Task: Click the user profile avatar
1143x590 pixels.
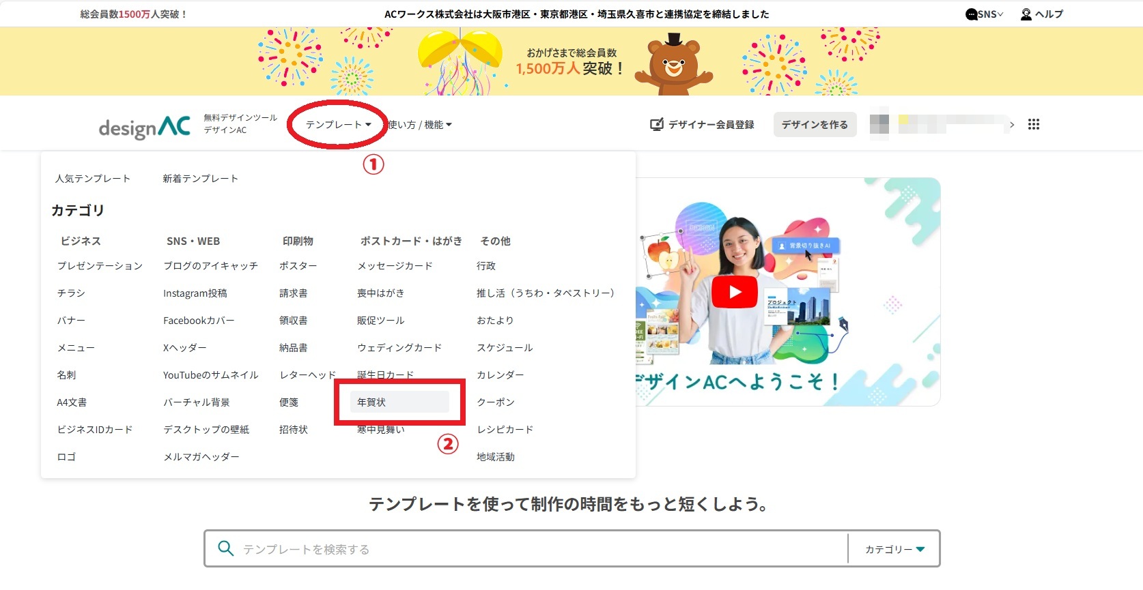Action: [x=879, y=124]
